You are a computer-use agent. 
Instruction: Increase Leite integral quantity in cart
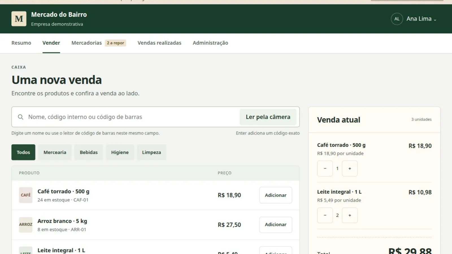point(350,215)
